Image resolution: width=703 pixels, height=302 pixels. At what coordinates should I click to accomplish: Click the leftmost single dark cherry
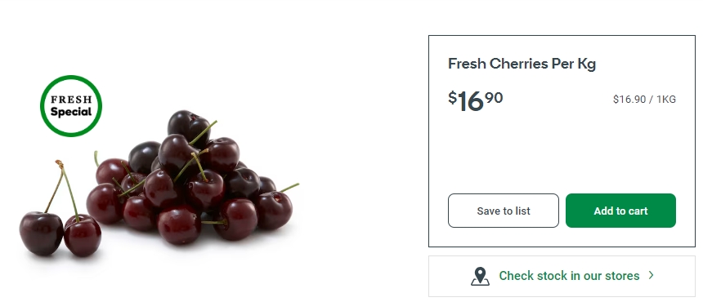(41, 233)
